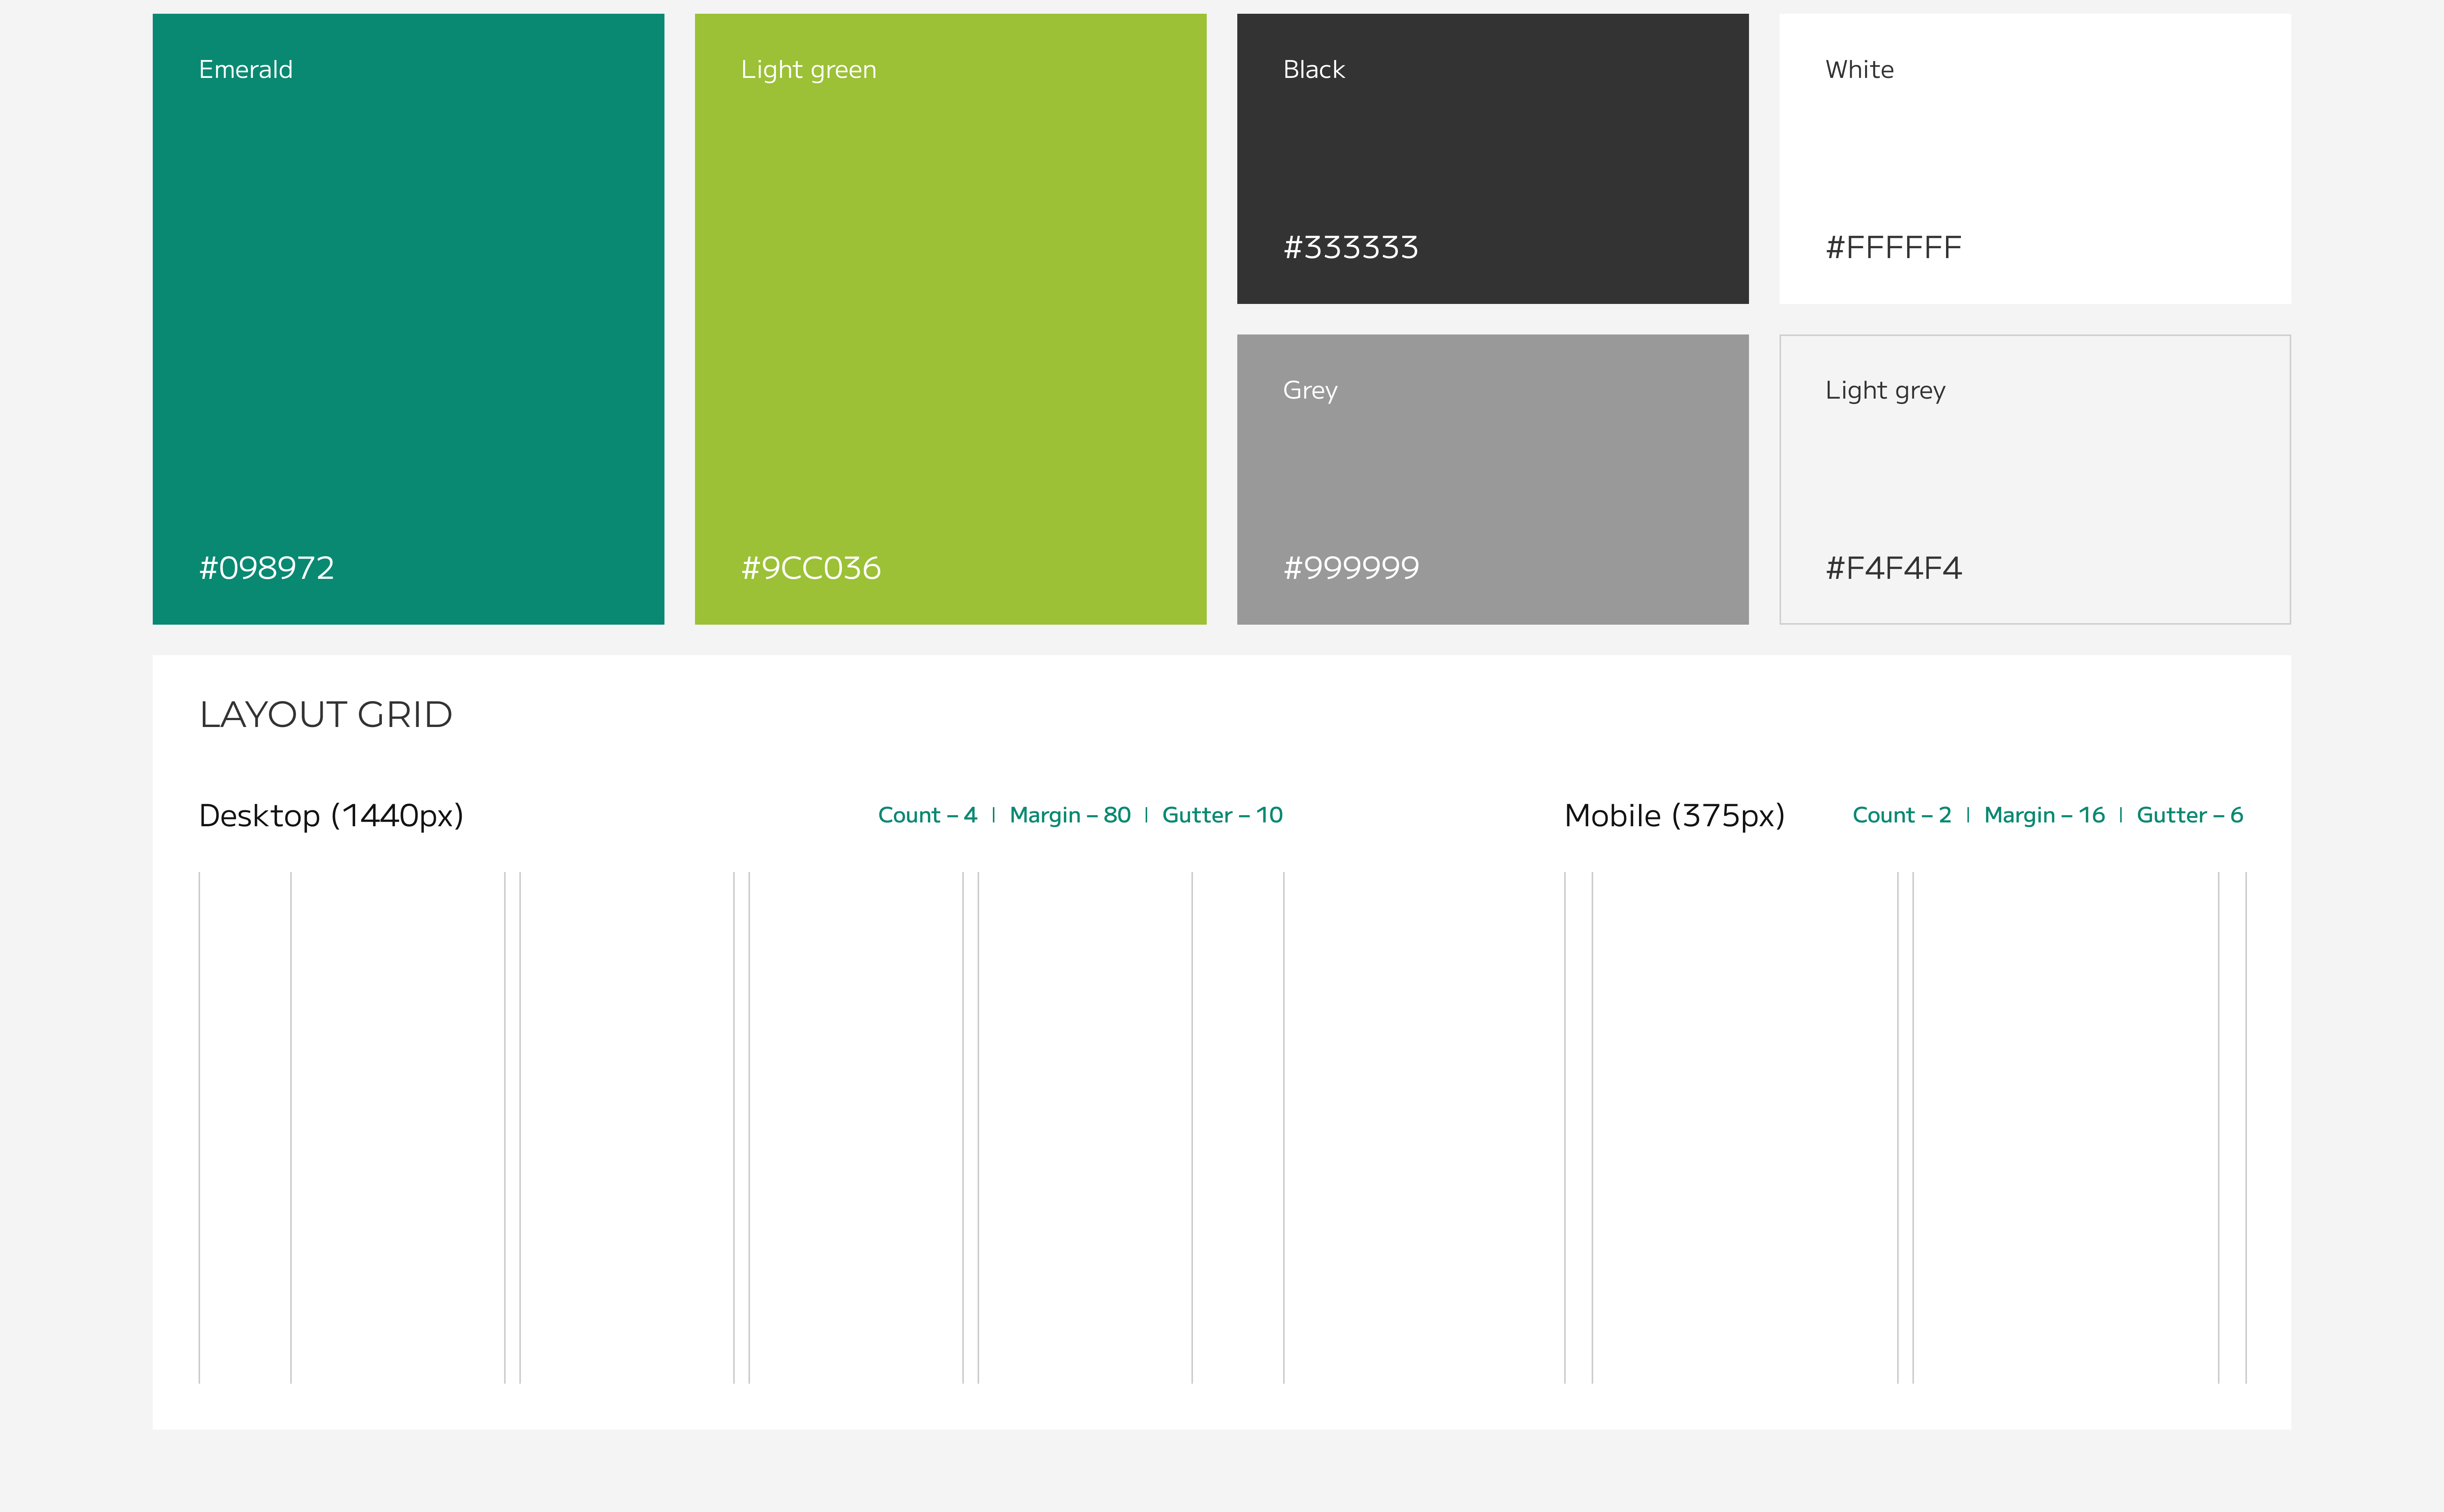Click the Light green name label
Viewport: 2444px width, 1512px height.
808,69
